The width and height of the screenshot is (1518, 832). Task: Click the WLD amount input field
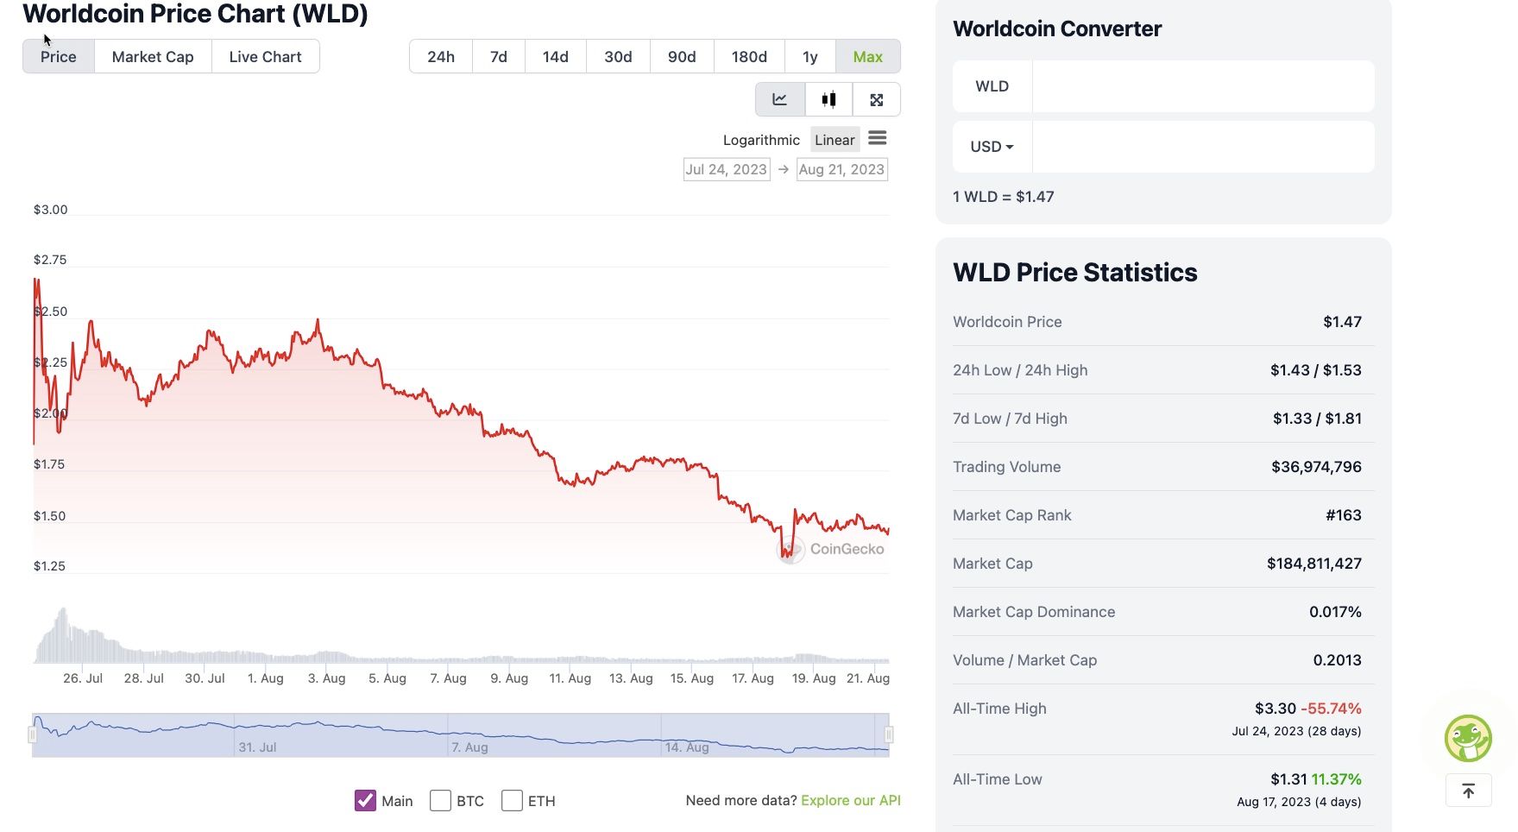[x=1202, y=86]
